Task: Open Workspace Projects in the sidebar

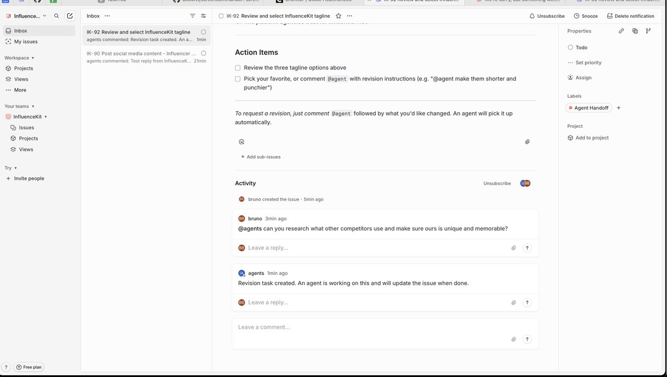Action: click(x=39, y=68)
